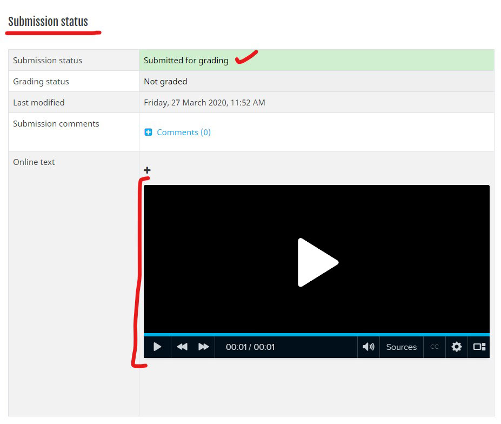Click the blue video progress bar
Screen dimensions: 501x424
(x=317, y=335)
